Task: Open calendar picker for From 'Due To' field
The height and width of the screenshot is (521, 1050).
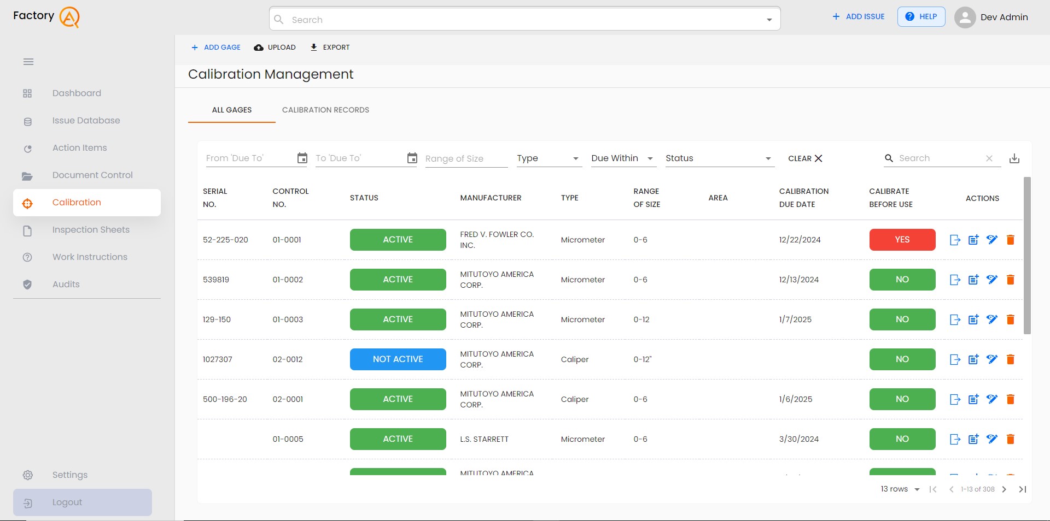Action: click(x=302, y=158)
